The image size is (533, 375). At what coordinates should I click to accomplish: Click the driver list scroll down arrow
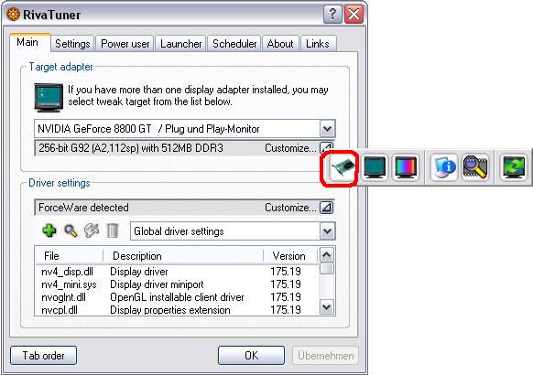pos(327,307)
